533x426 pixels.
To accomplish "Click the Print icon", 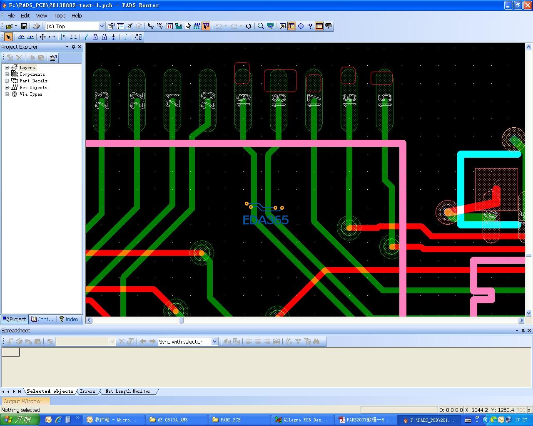I will point(36,26).
